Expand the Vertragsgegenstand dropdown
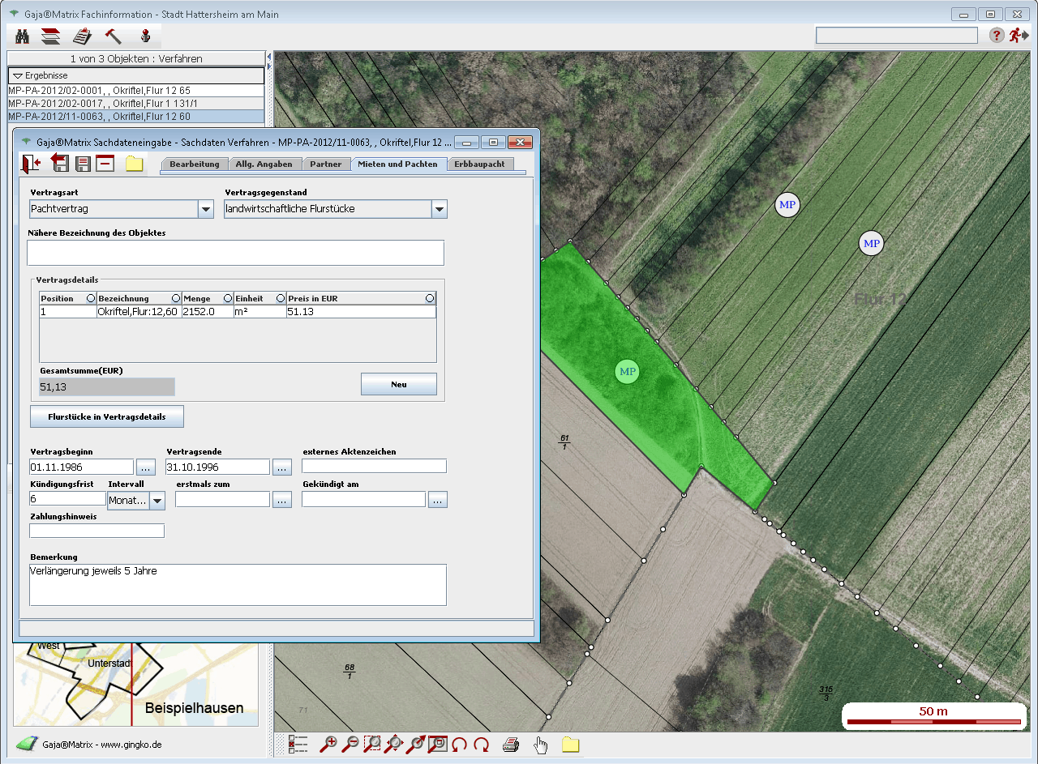The image size is (1038, 764). coord(439,209)
